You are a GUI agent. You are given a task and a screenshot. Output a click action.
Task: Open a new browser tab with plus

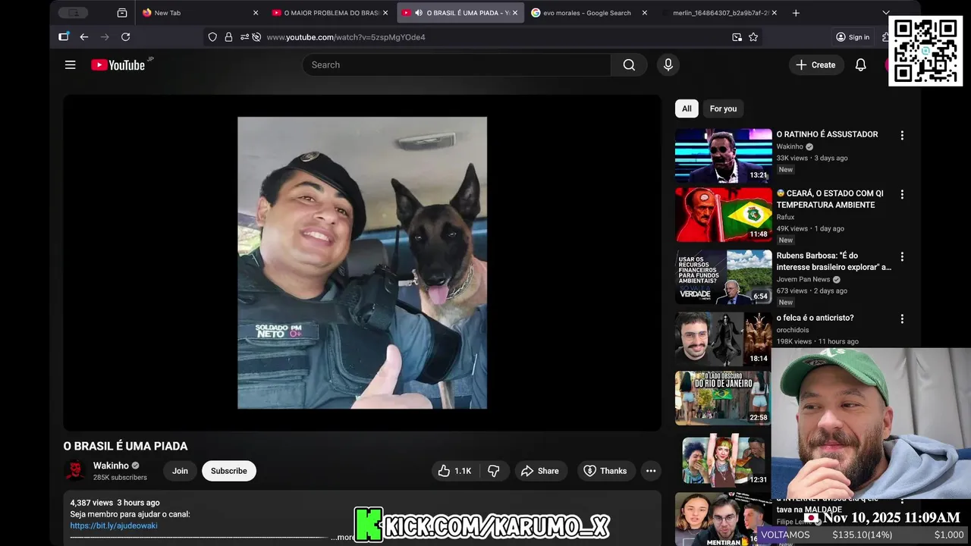(x=796, y=13)
